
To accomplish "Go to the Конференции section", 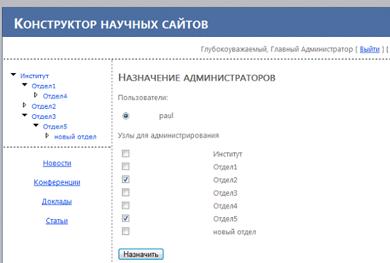I will (x=57, y=182).
